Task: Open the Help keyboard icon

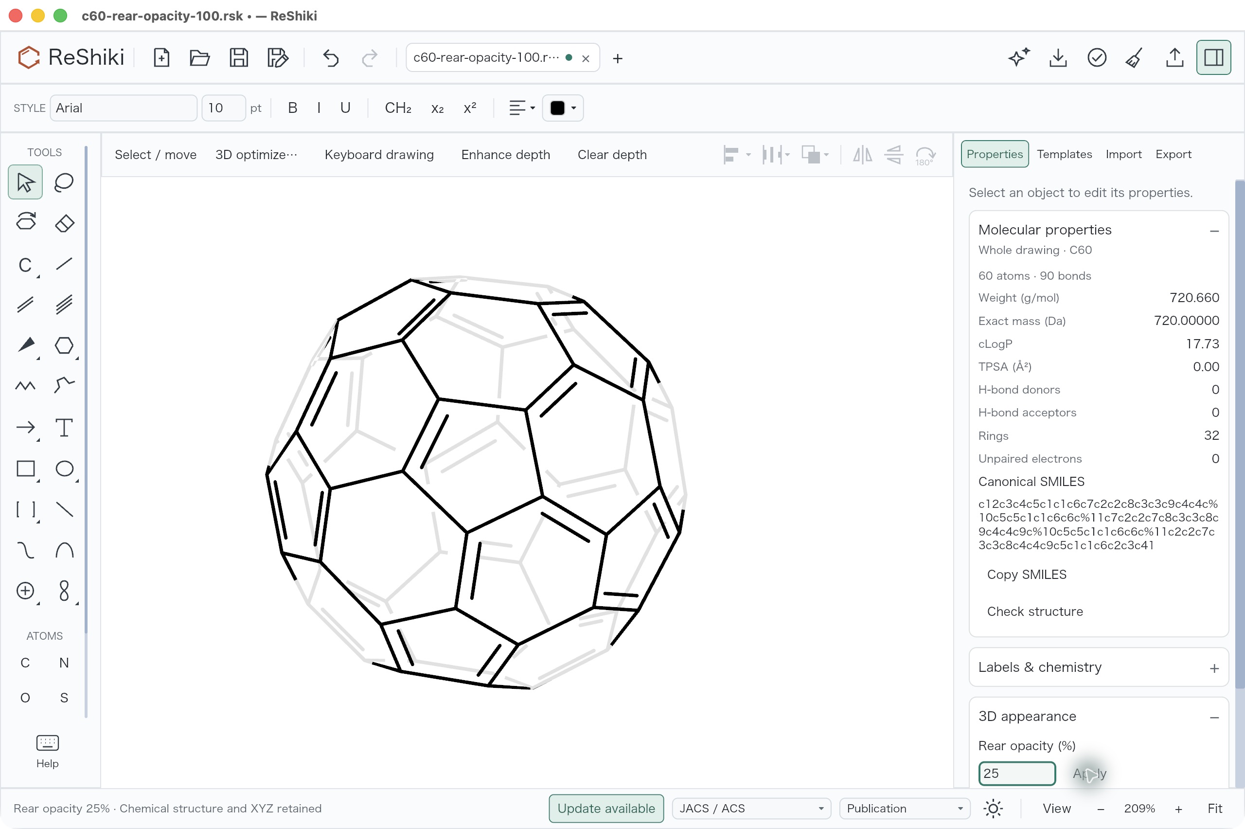Action: (48, 751)
